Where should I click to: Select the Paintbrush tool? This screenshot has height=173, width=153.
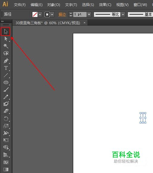pyautogui.click(x=6, y=89)
